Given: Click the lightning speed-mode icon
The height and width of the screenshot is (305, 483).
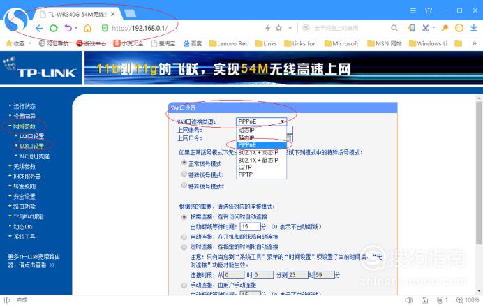Looking at the screenshot, I should click(x=268, y=28).
